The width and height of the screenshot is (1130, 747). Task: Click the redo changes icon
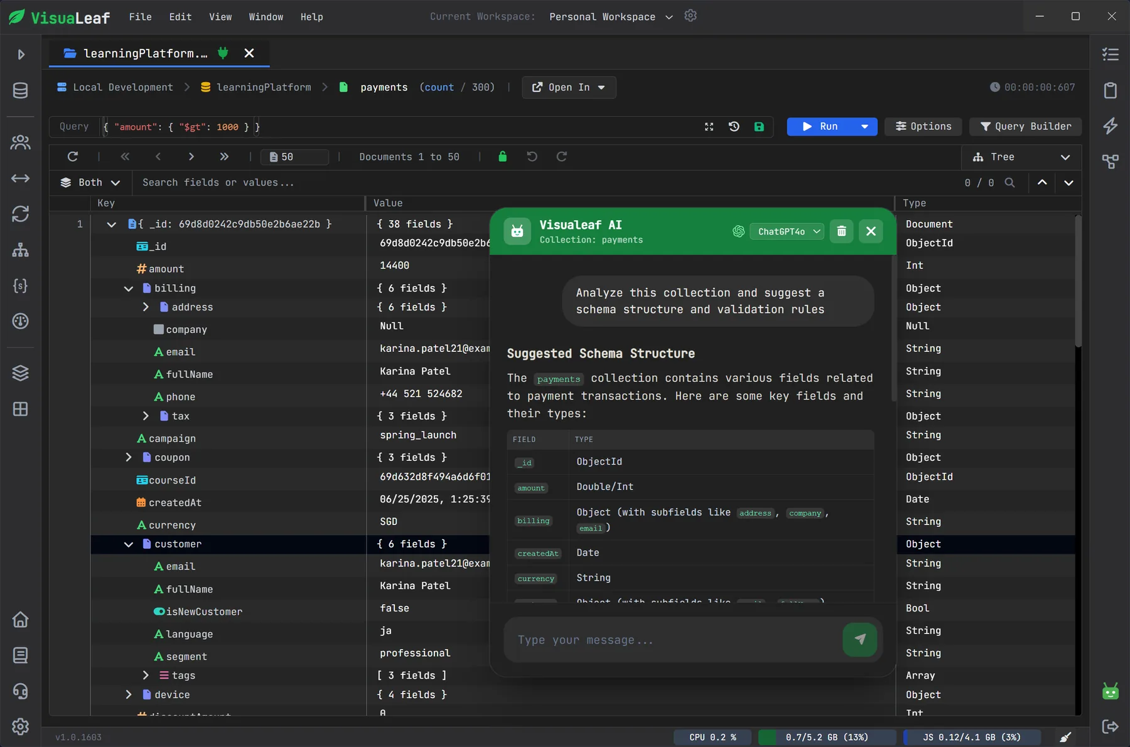[562, 157]
